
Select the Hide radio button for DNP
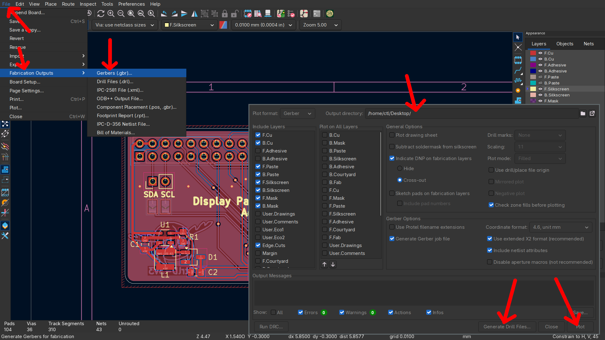pos(400,169)
